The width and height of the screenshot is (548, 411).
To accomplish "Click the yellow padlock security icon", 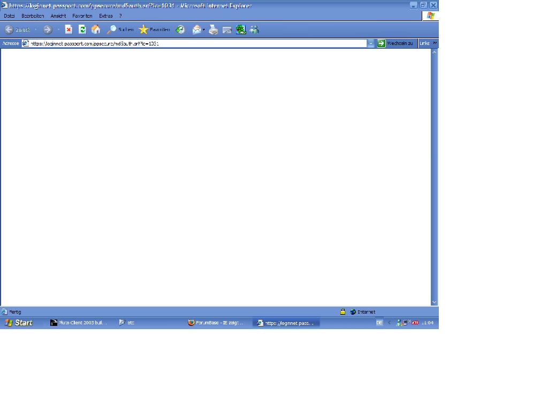I will click(x=342, y=312).
